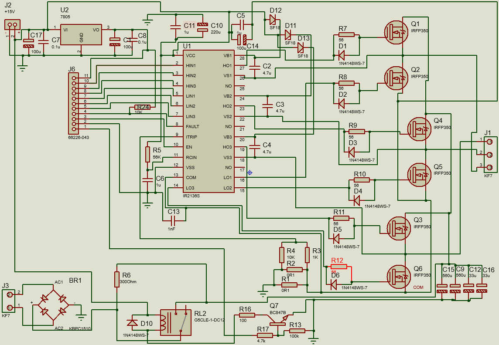Select the R24 10K resistor

[142, 107]
